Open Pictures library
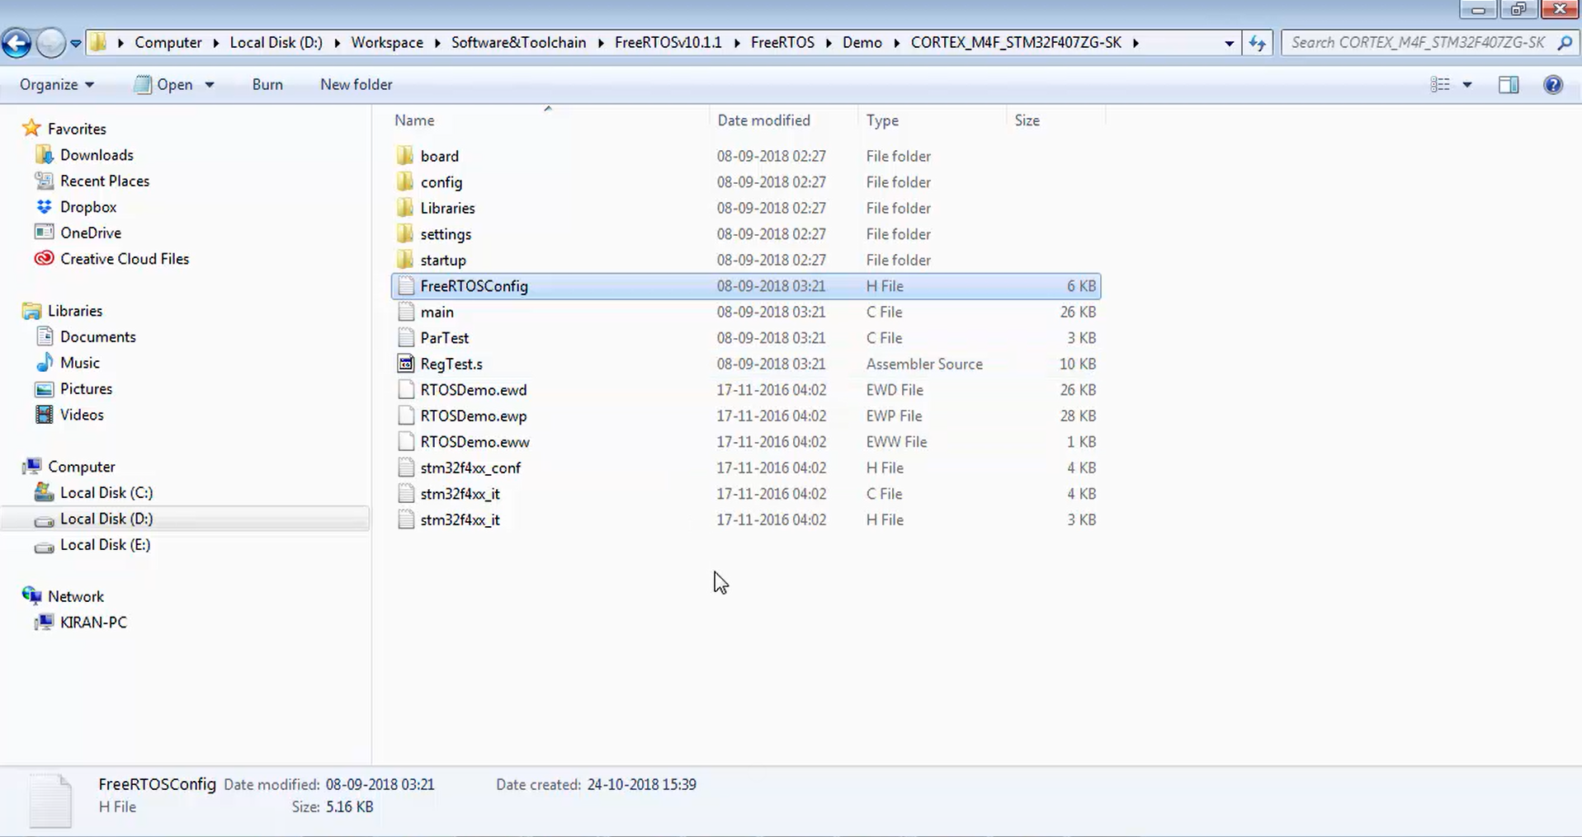Image resolution: width=1582 pixels, height=837 pixels. pos(86,388)
